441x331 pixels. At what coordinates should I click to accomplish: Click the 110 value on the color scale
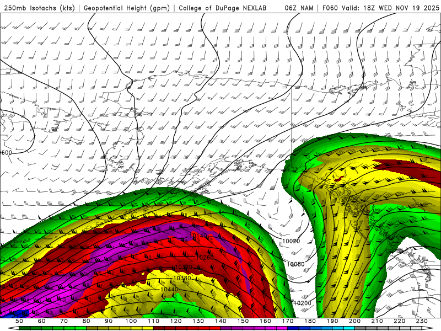[x=154, y=321]
